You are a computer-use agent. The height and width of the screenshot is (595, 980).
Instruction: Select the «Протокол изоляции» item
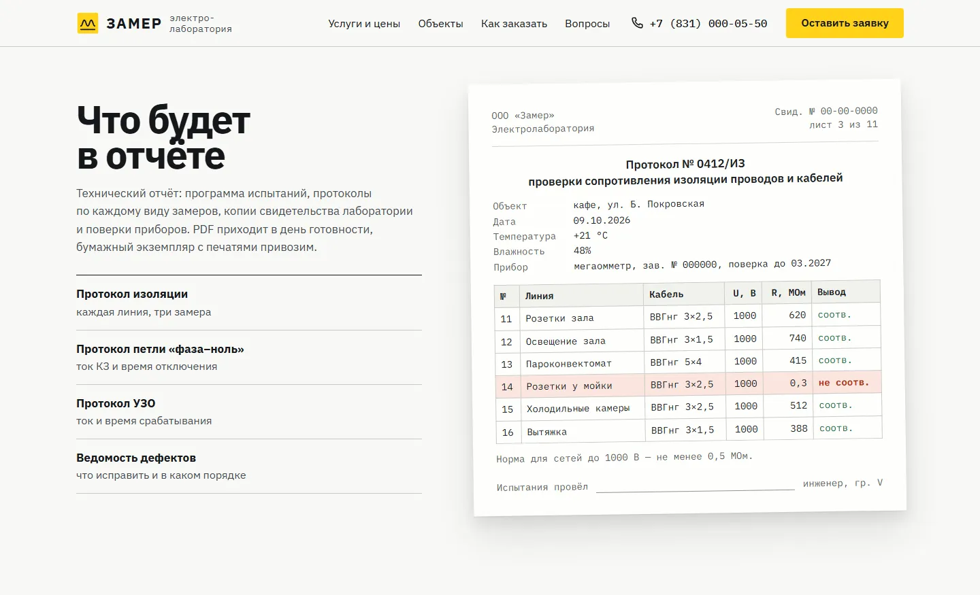pos(249,303)
